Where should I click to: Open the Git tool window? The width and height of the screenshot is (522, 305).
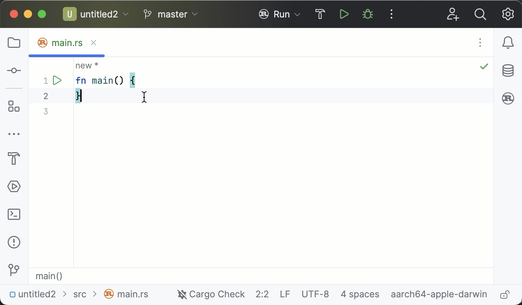(14, 270)
